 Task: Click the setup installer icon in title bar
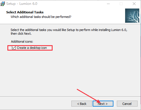point(3,4)
